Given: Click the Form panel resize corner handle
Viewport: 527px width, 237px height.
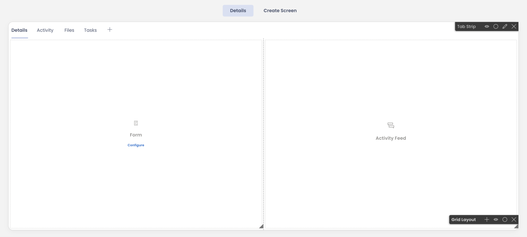Looking at the screenshot, I should [x=261, y=226].
